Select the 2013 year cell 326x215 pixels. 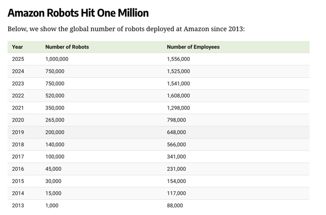coord(18,205)
